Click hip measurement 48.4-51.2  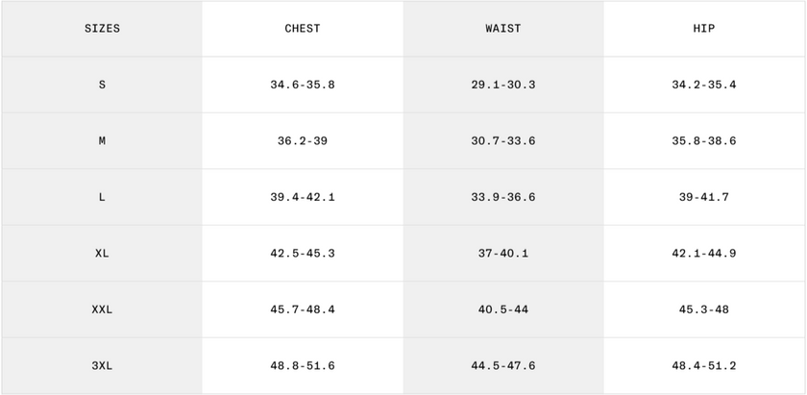coord(704,366)
